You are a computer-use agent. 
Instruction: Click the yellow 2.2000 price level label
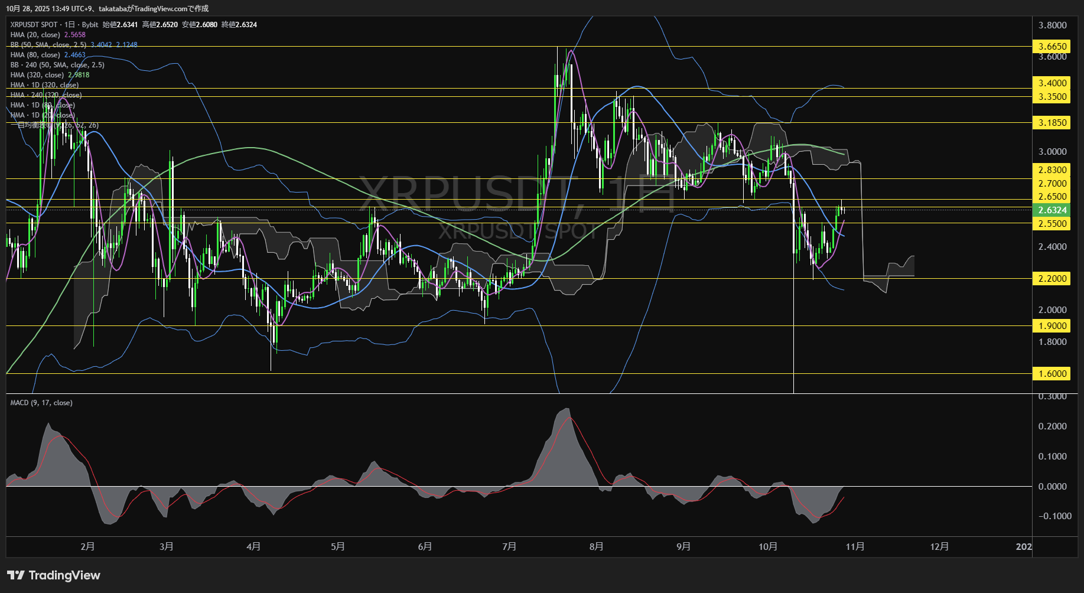click(1052, 279)
